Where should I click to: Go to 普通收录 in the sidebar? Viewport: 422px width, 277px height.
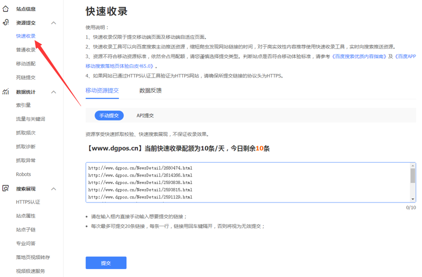click(25, 50)
